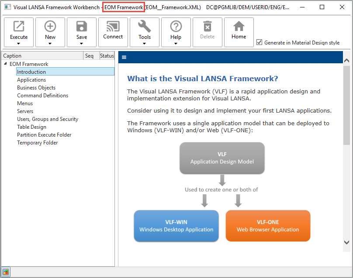Collapse the EOM Framework tree node
Image resolution: width=353 pixels, height=278 pixels.
pyautogui.click(x=5, y=64)
